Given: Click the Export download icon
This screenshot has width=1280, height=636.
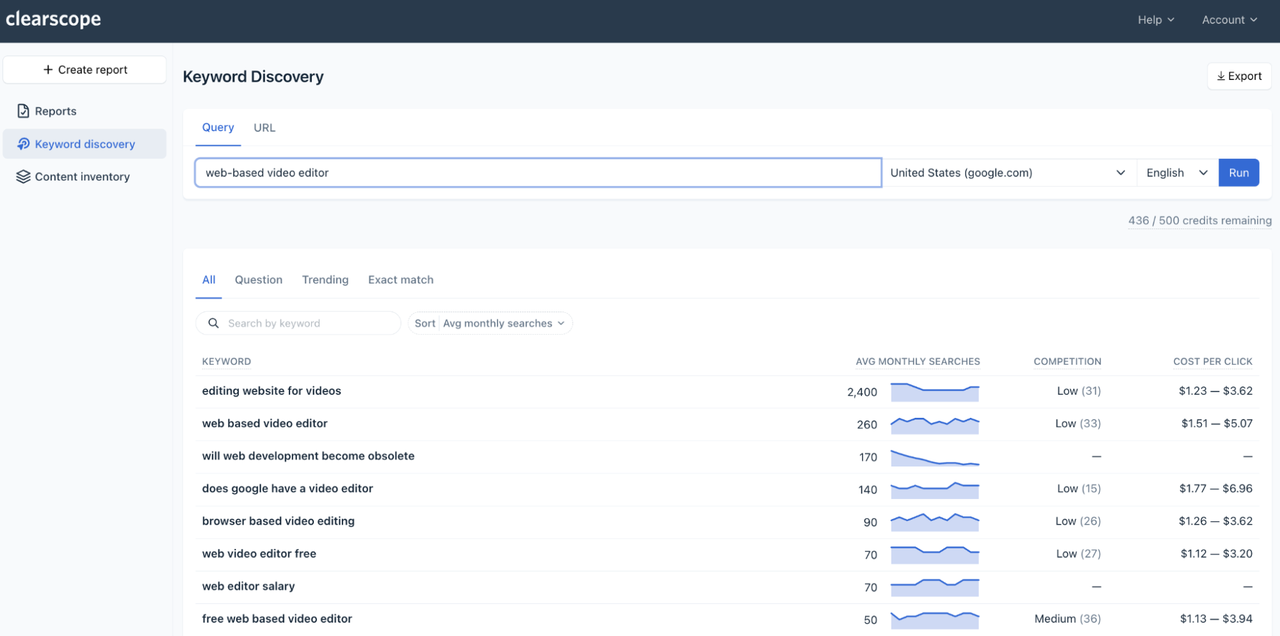Looking at the screenshot, I should [1220, 76].
